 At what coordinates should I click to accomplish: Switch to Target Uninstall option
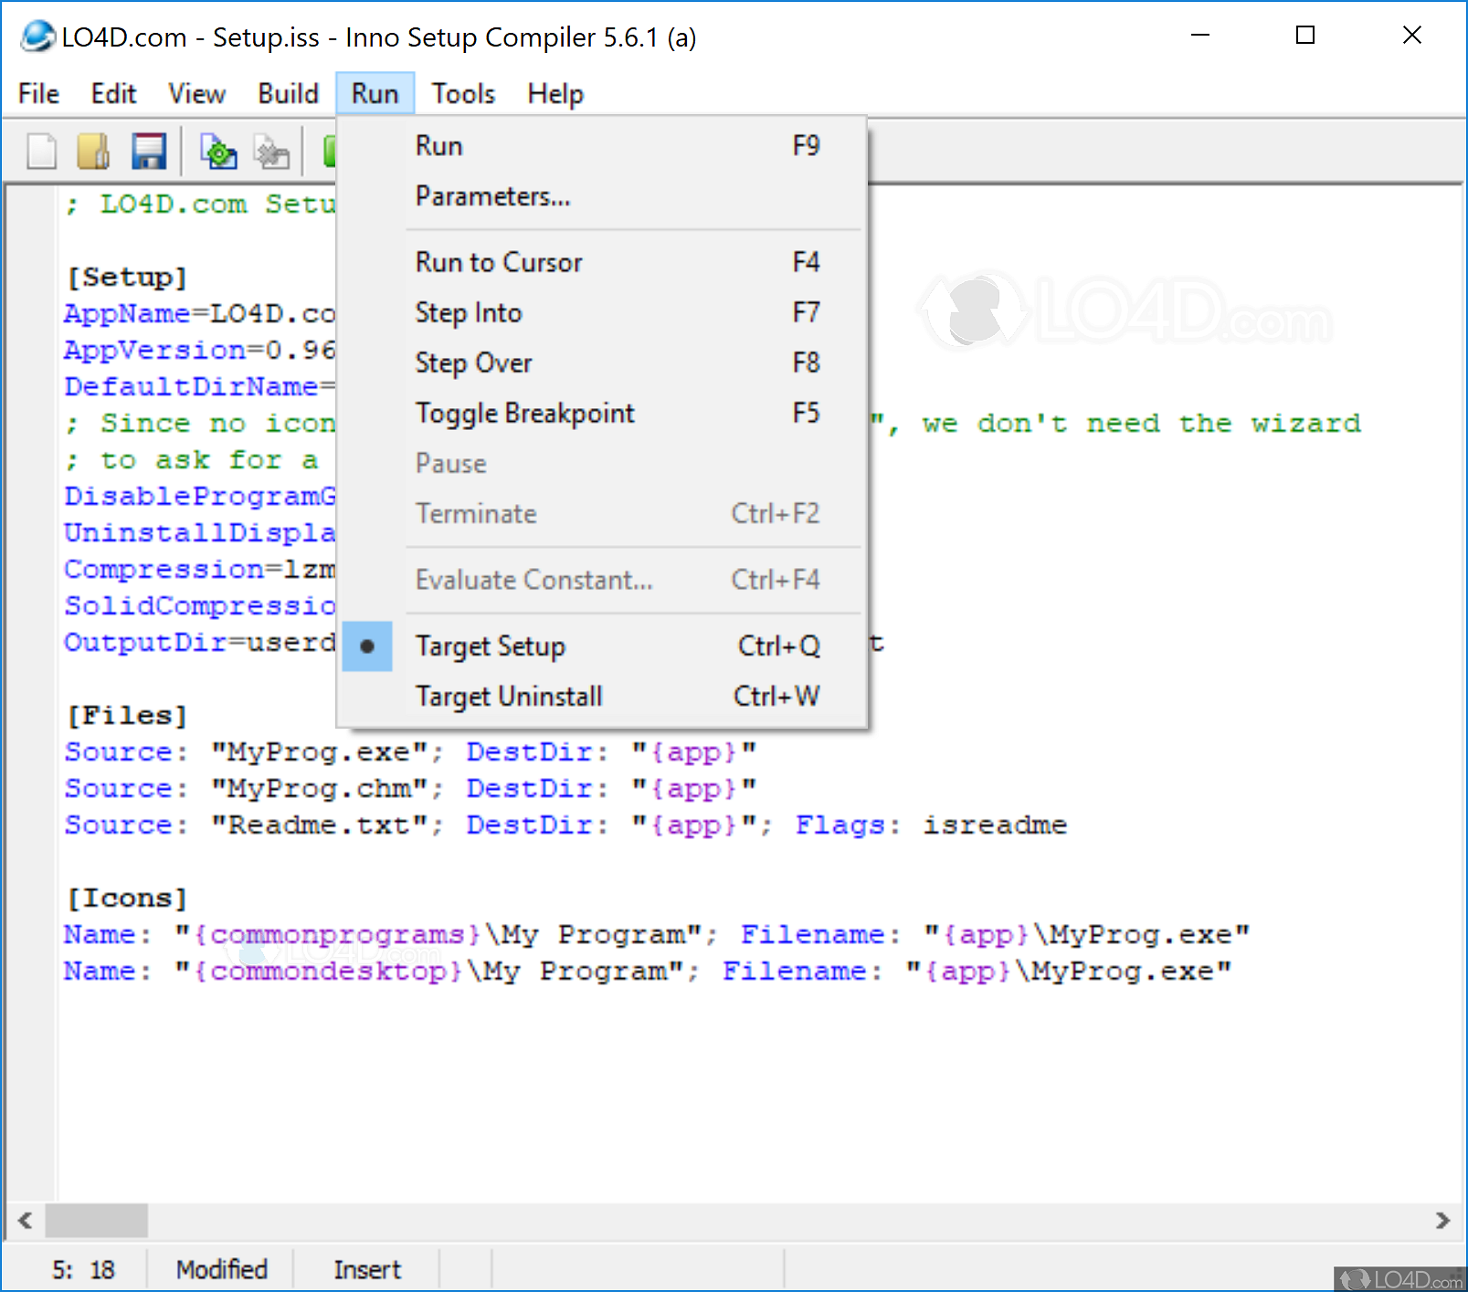[509, 696]
